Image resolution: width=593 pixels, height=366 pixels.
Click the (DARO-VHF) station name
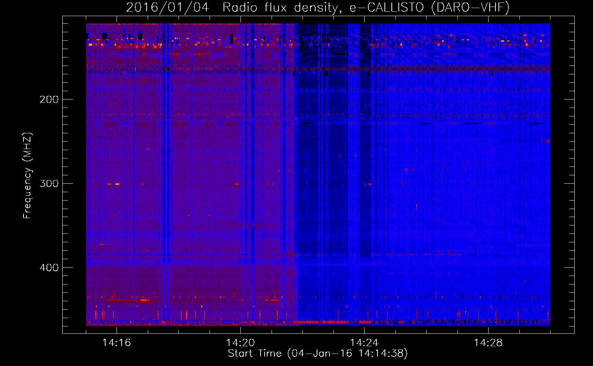470,7
